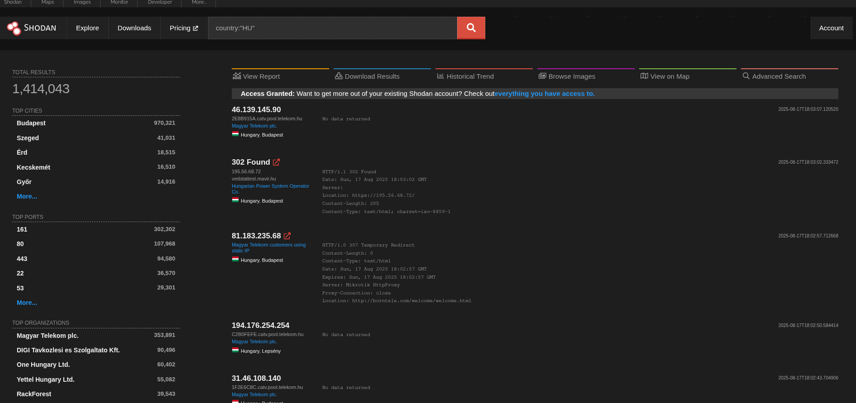Open result 194.176.254.254
The image size is (856, 403).
260,325
